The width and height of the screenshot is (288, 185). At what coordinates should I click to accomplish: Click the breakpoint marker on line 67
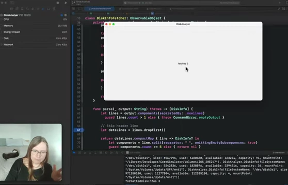click(79, 130)
